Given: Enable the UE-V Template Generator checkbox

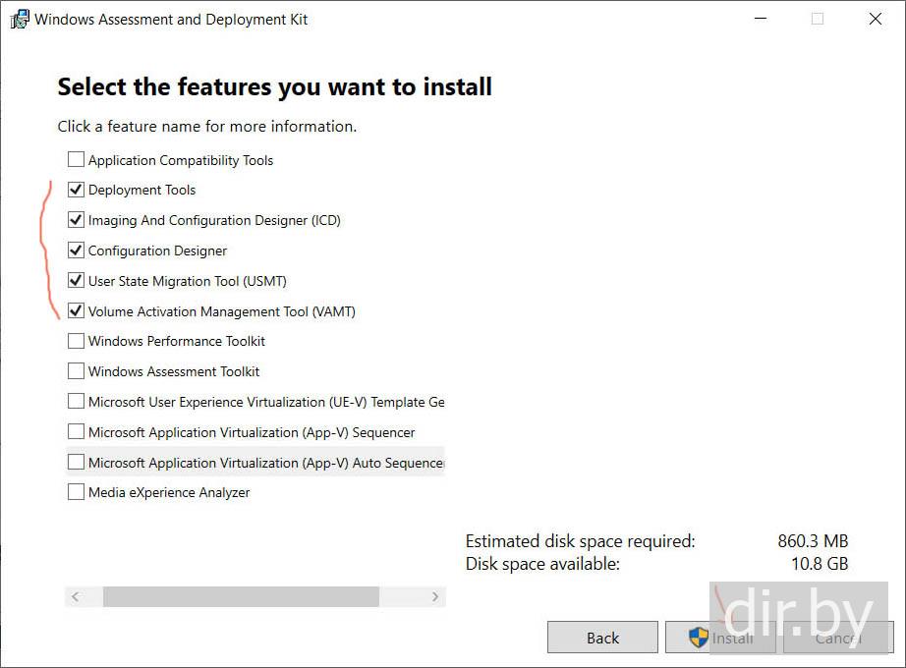Looking at the screenshot, I should point(76,402).
